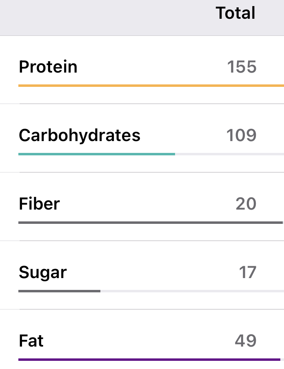Click the Total column header
284x369 pixels.
coord(235,13)
